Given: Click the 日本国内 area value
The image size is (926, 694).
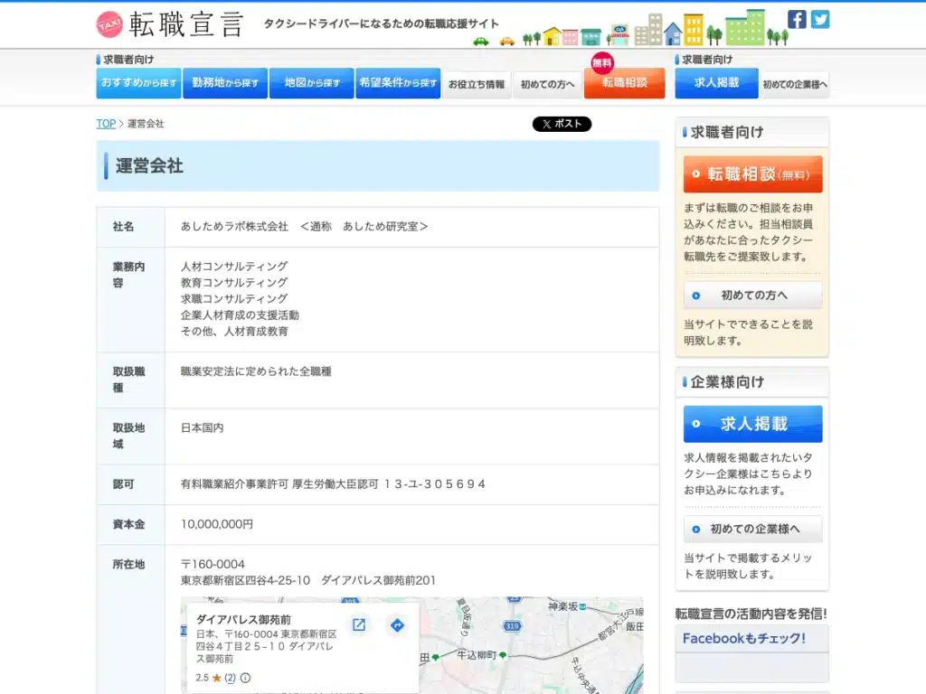Looking at the screenshot, I should [202, 427].
